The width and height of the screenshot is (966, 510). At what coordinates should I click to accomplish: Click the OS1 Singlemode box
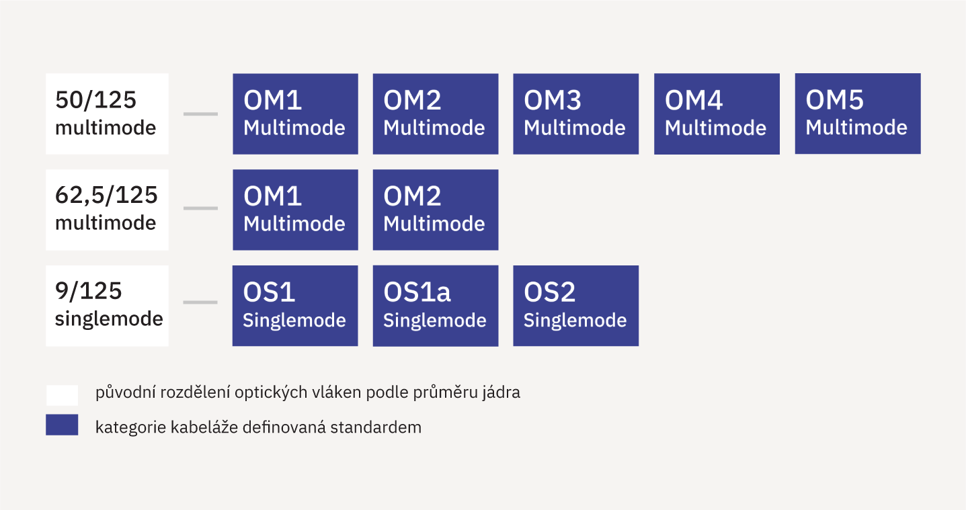pyautogui.click(x=295, y=306)
